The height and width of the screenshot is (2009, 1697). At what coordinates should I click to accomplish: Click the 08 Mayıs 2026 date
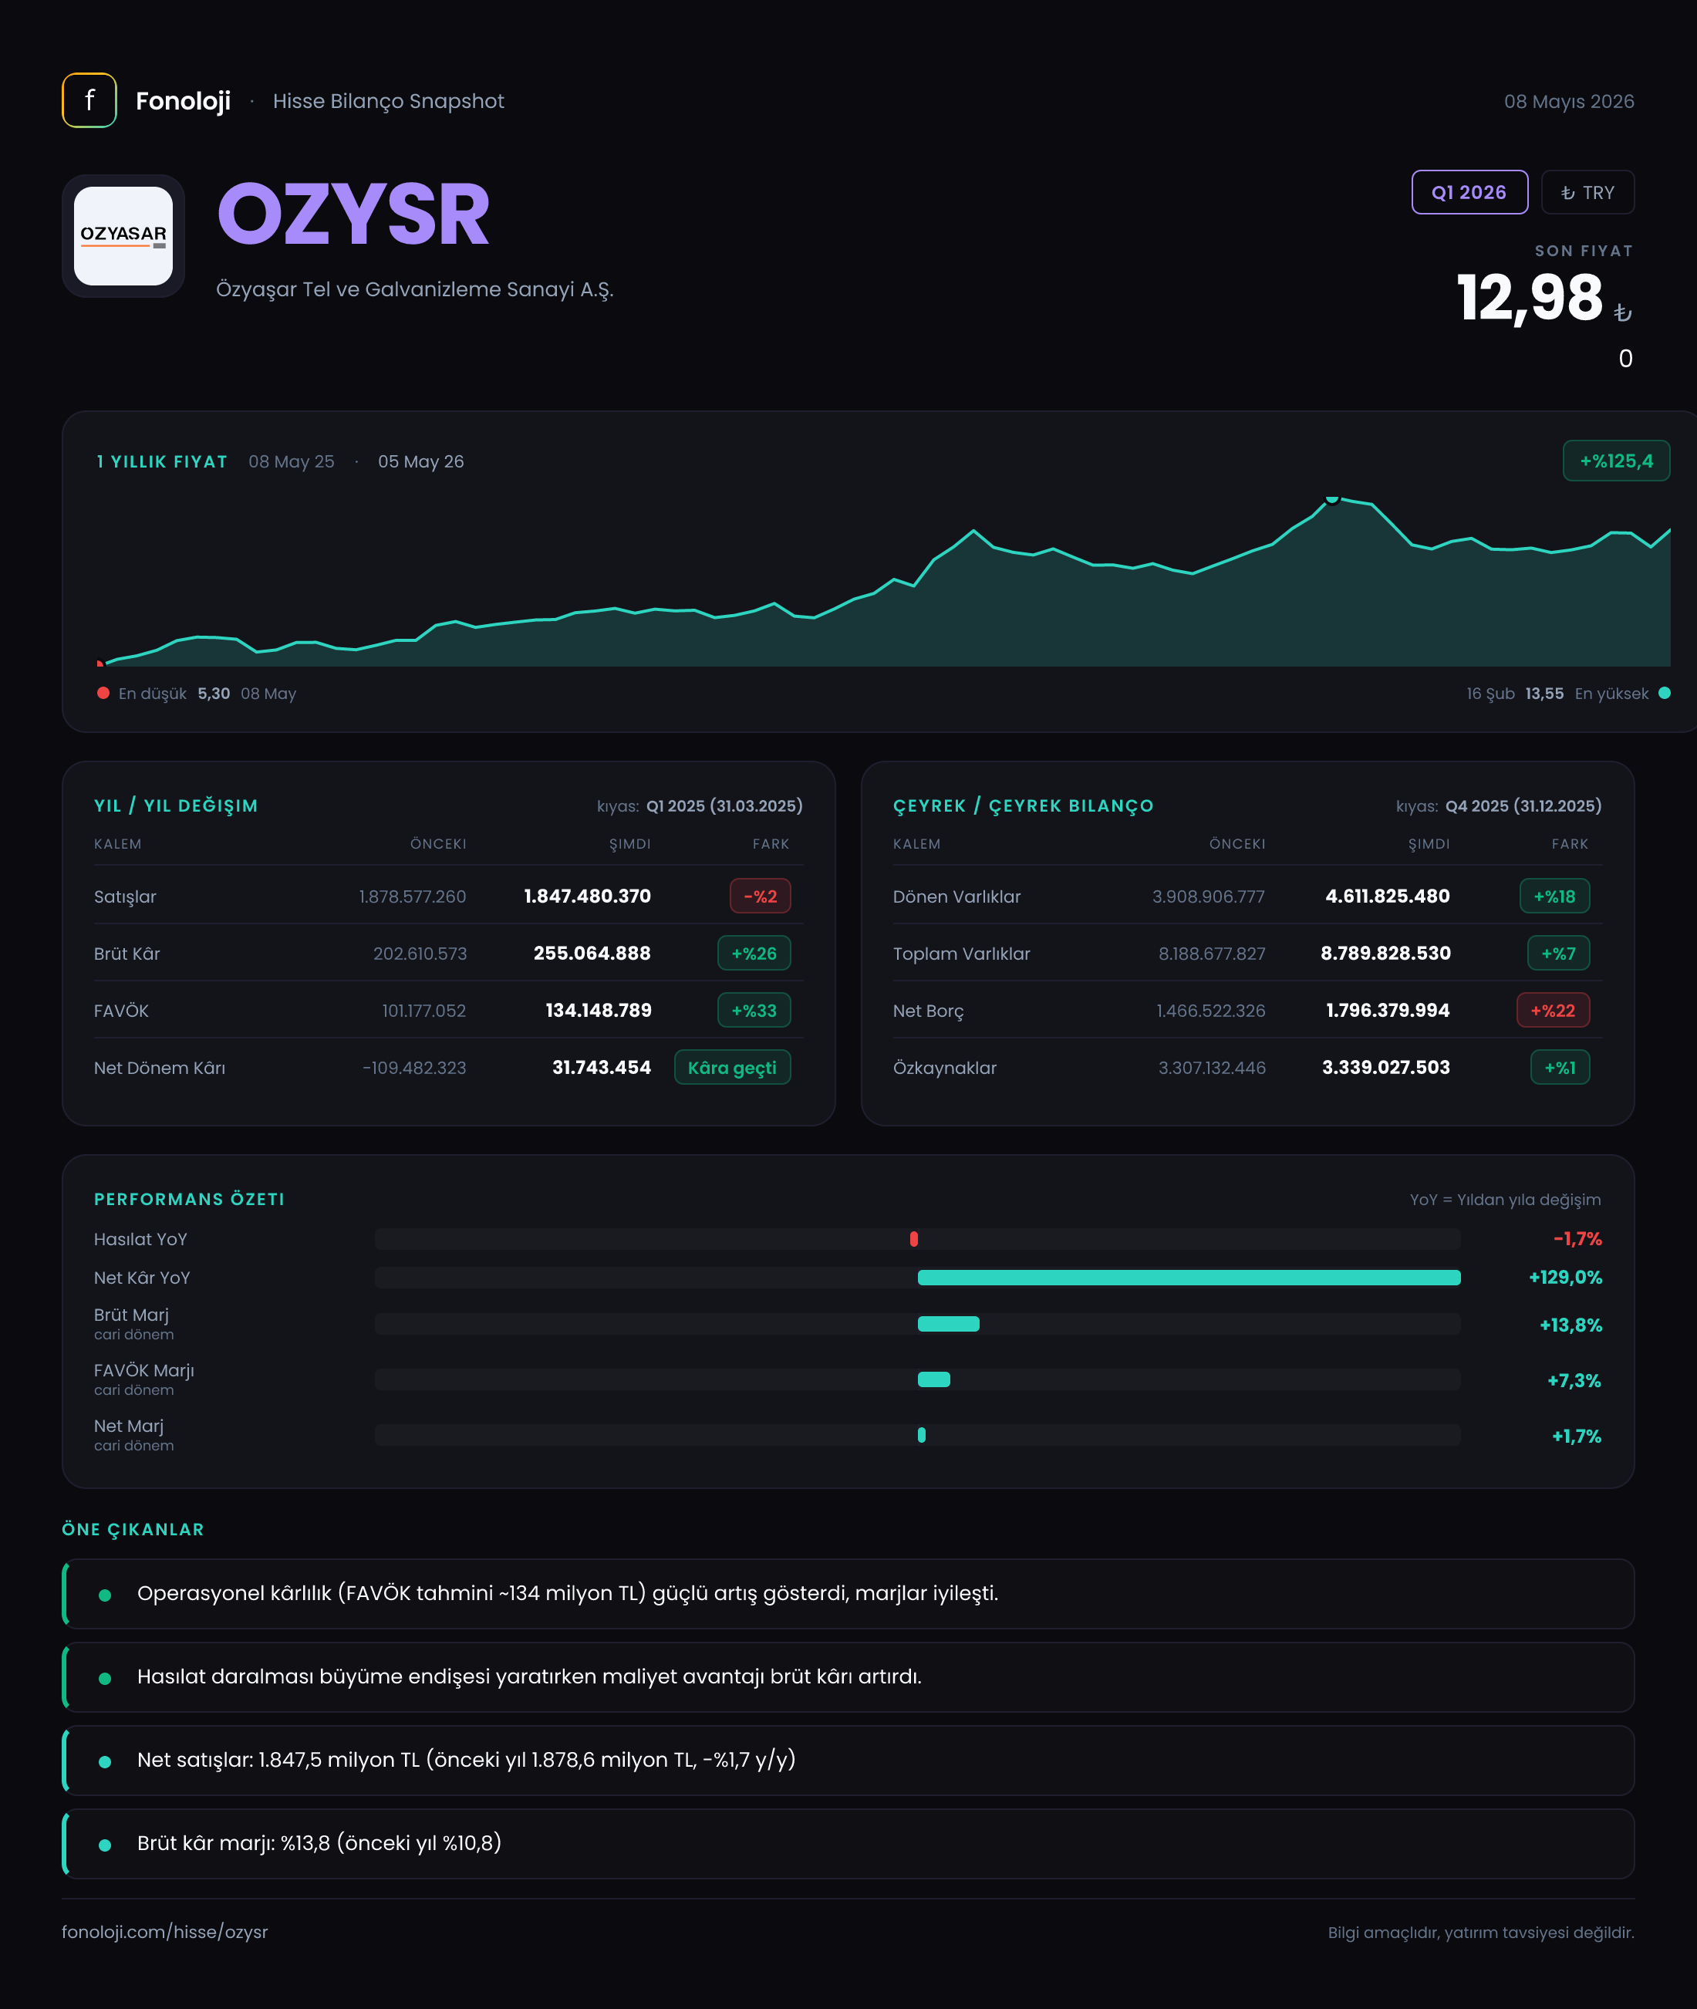click(x=1569, y=101)
